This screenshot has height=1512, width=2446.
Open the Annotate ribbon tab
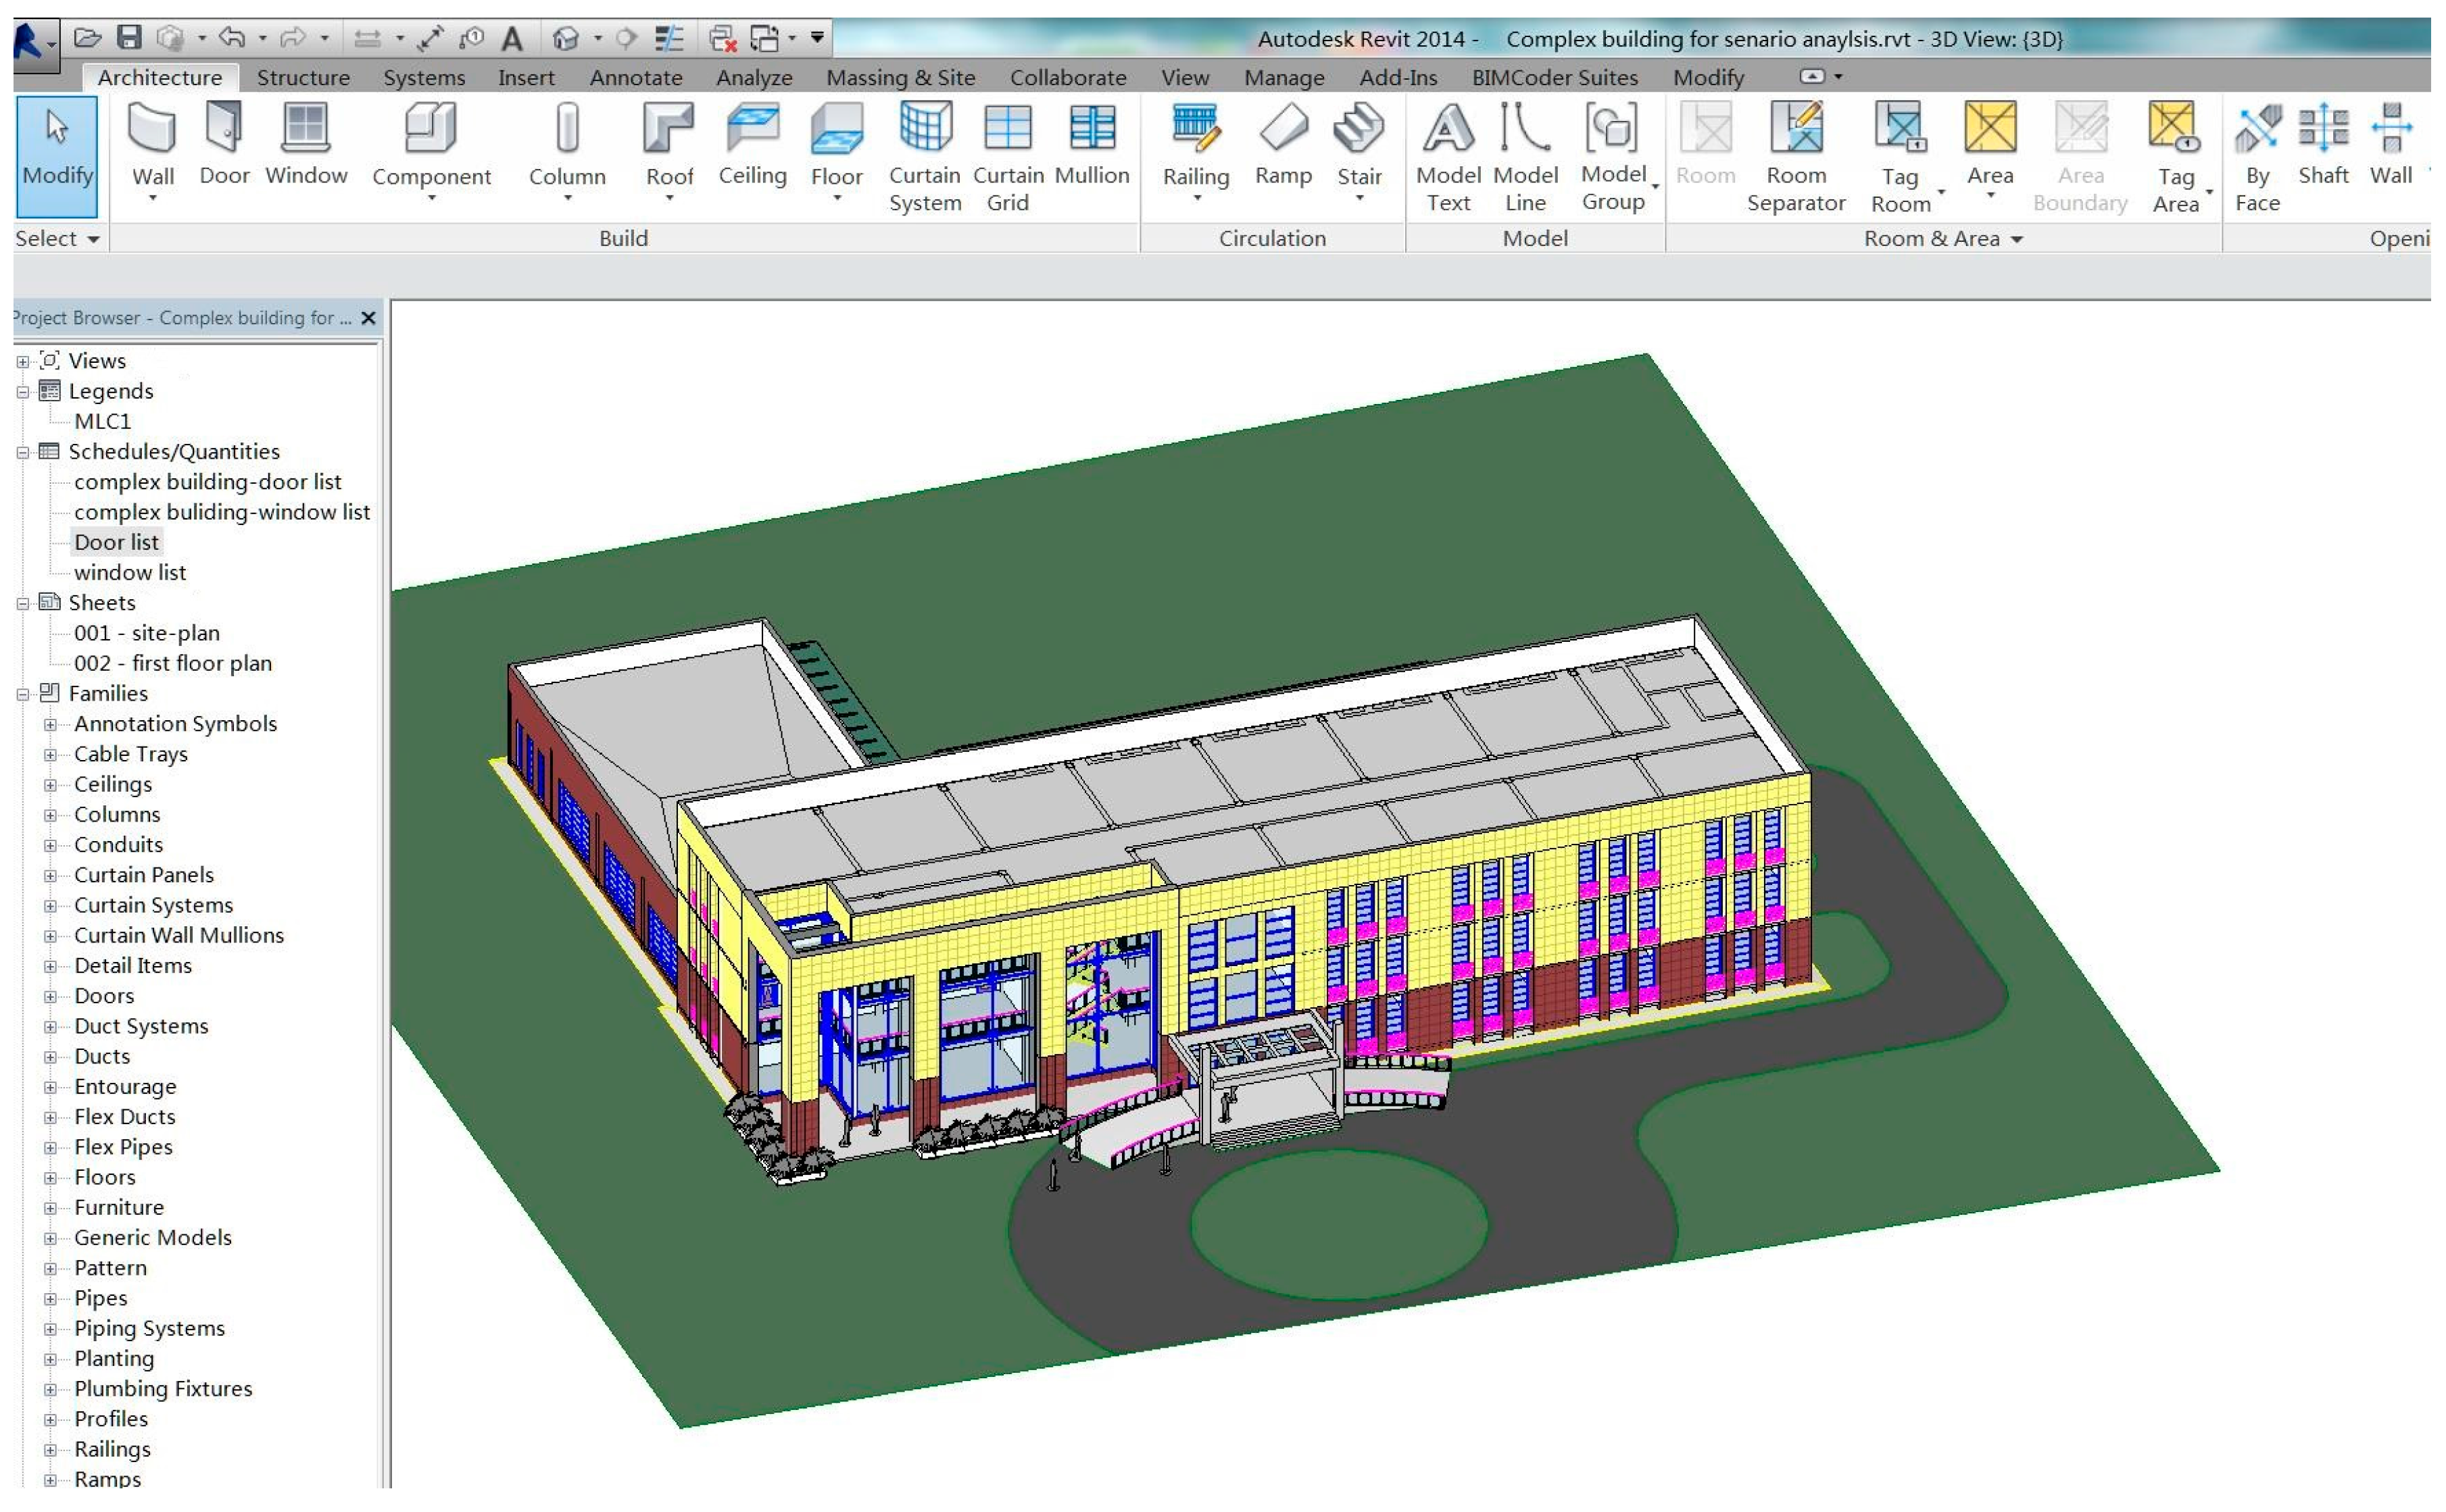pyautogui.click(x=635, y=78)
